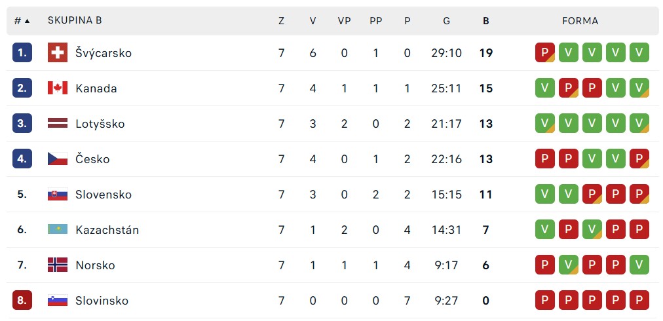Screen dimensions: 663x321
Task: Click Česko's last red P form badge
Action: 639,159
